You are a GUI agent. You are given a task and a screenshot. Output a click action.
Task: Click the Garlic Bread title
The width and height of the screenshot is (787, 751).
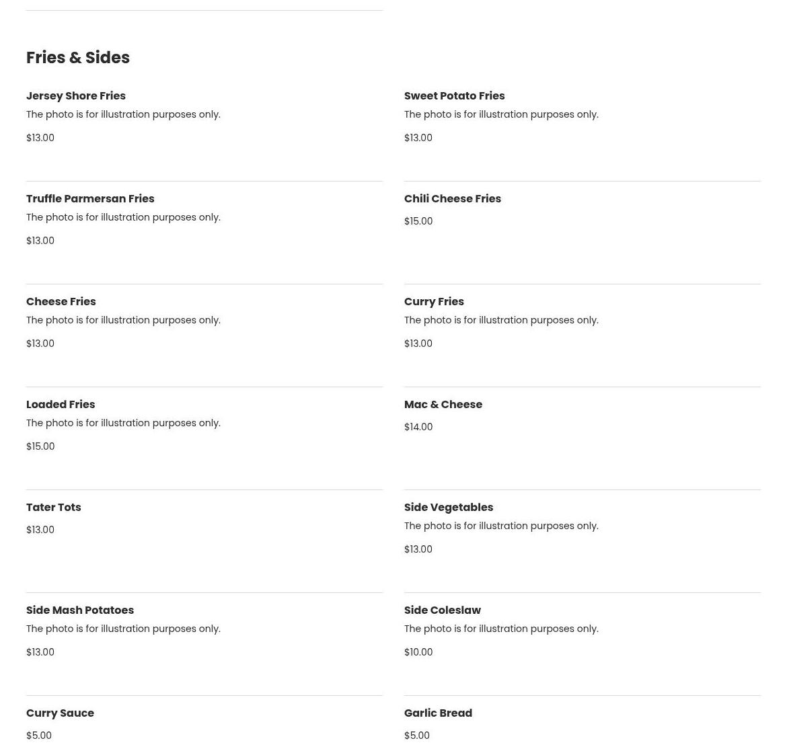(x=438, y=713)
